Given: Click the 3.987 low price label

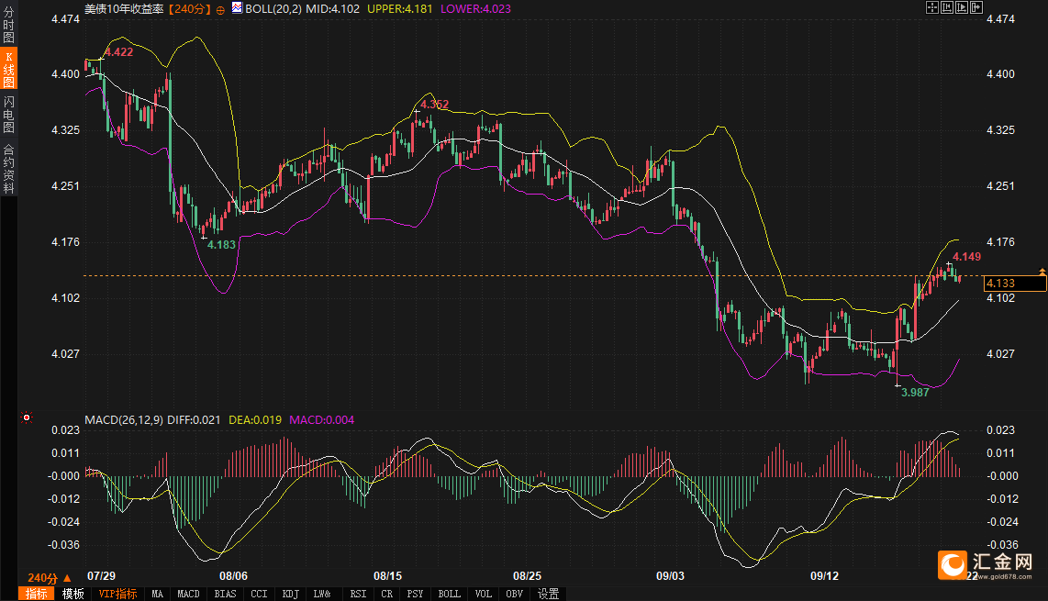Looking at the screenshot, I should click(x=915, y=393).
